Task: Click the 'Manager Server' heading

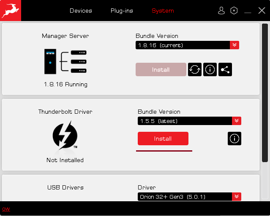Action: coord(65,36)
